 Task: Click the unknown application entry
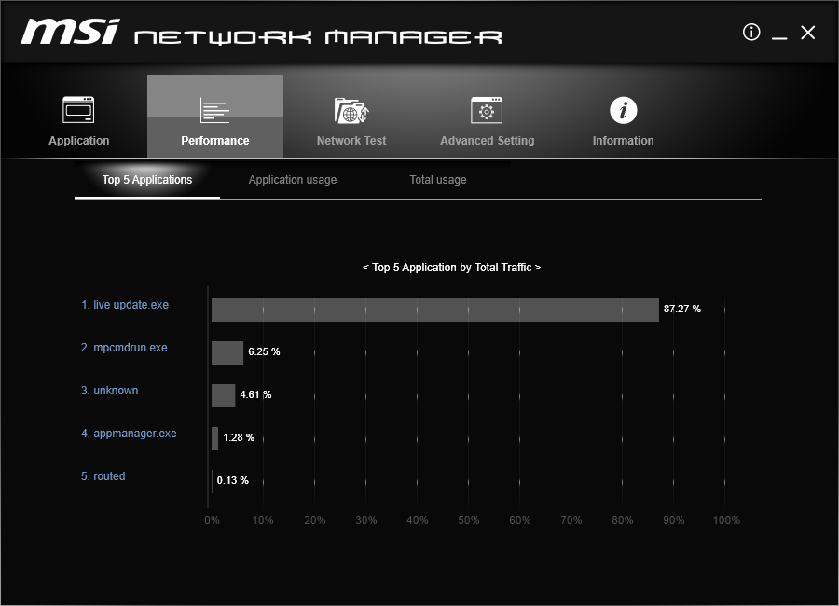110,391
